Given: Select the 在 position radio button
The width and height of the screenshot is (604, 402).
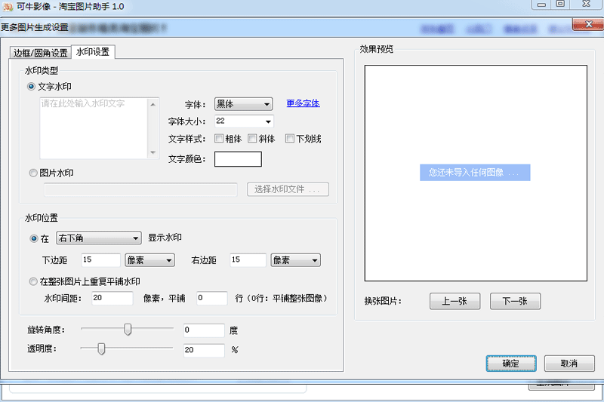Looking at the screenshot, I should pos(34,238).
